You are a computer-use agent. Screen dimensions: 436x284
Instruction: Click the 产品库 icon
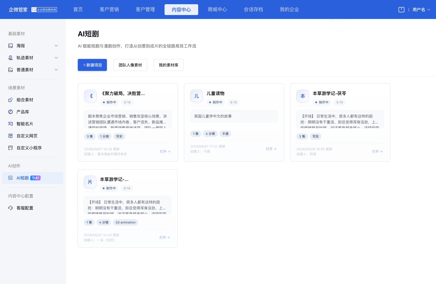pyautogui.click(x=11, y=112)
